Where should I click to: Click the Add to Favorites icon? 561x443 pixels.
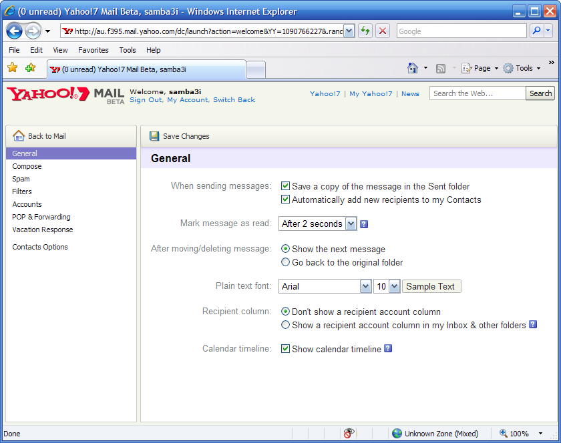pos(30,68)
